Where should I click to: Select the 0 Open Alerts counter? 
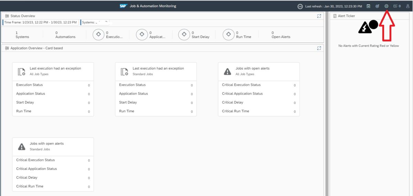coord(281,35)
